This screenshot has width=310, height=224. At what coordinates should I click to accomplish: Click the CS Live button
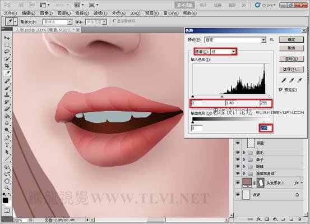[x=265, y=5]
